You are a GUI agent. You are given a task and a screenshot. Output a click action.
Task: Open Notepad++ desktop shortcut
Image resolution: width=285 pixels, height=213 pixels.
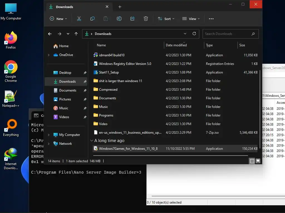11,99
